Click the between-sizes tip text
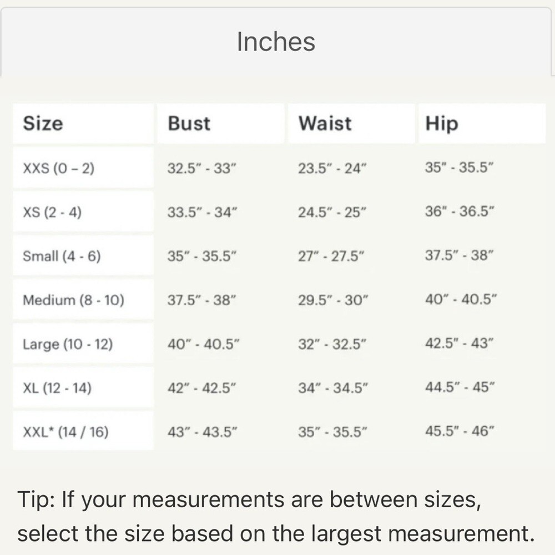 276,516
